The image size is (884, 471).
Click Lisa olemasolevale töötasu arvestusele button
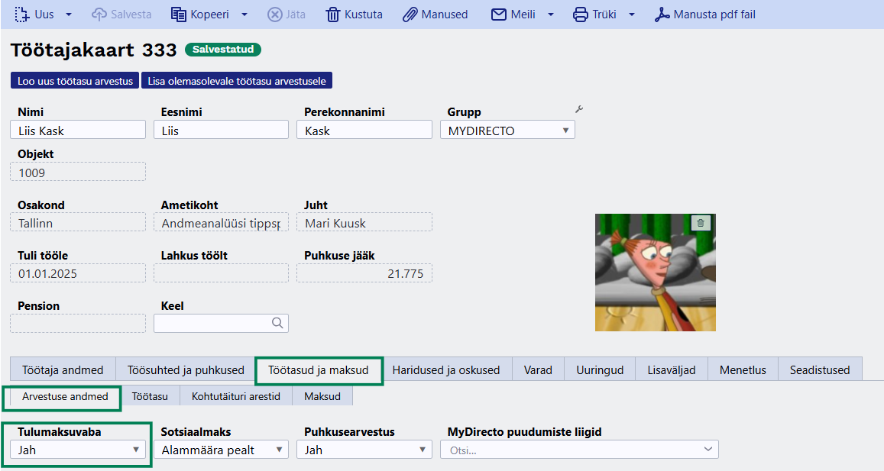pos(237,81)
